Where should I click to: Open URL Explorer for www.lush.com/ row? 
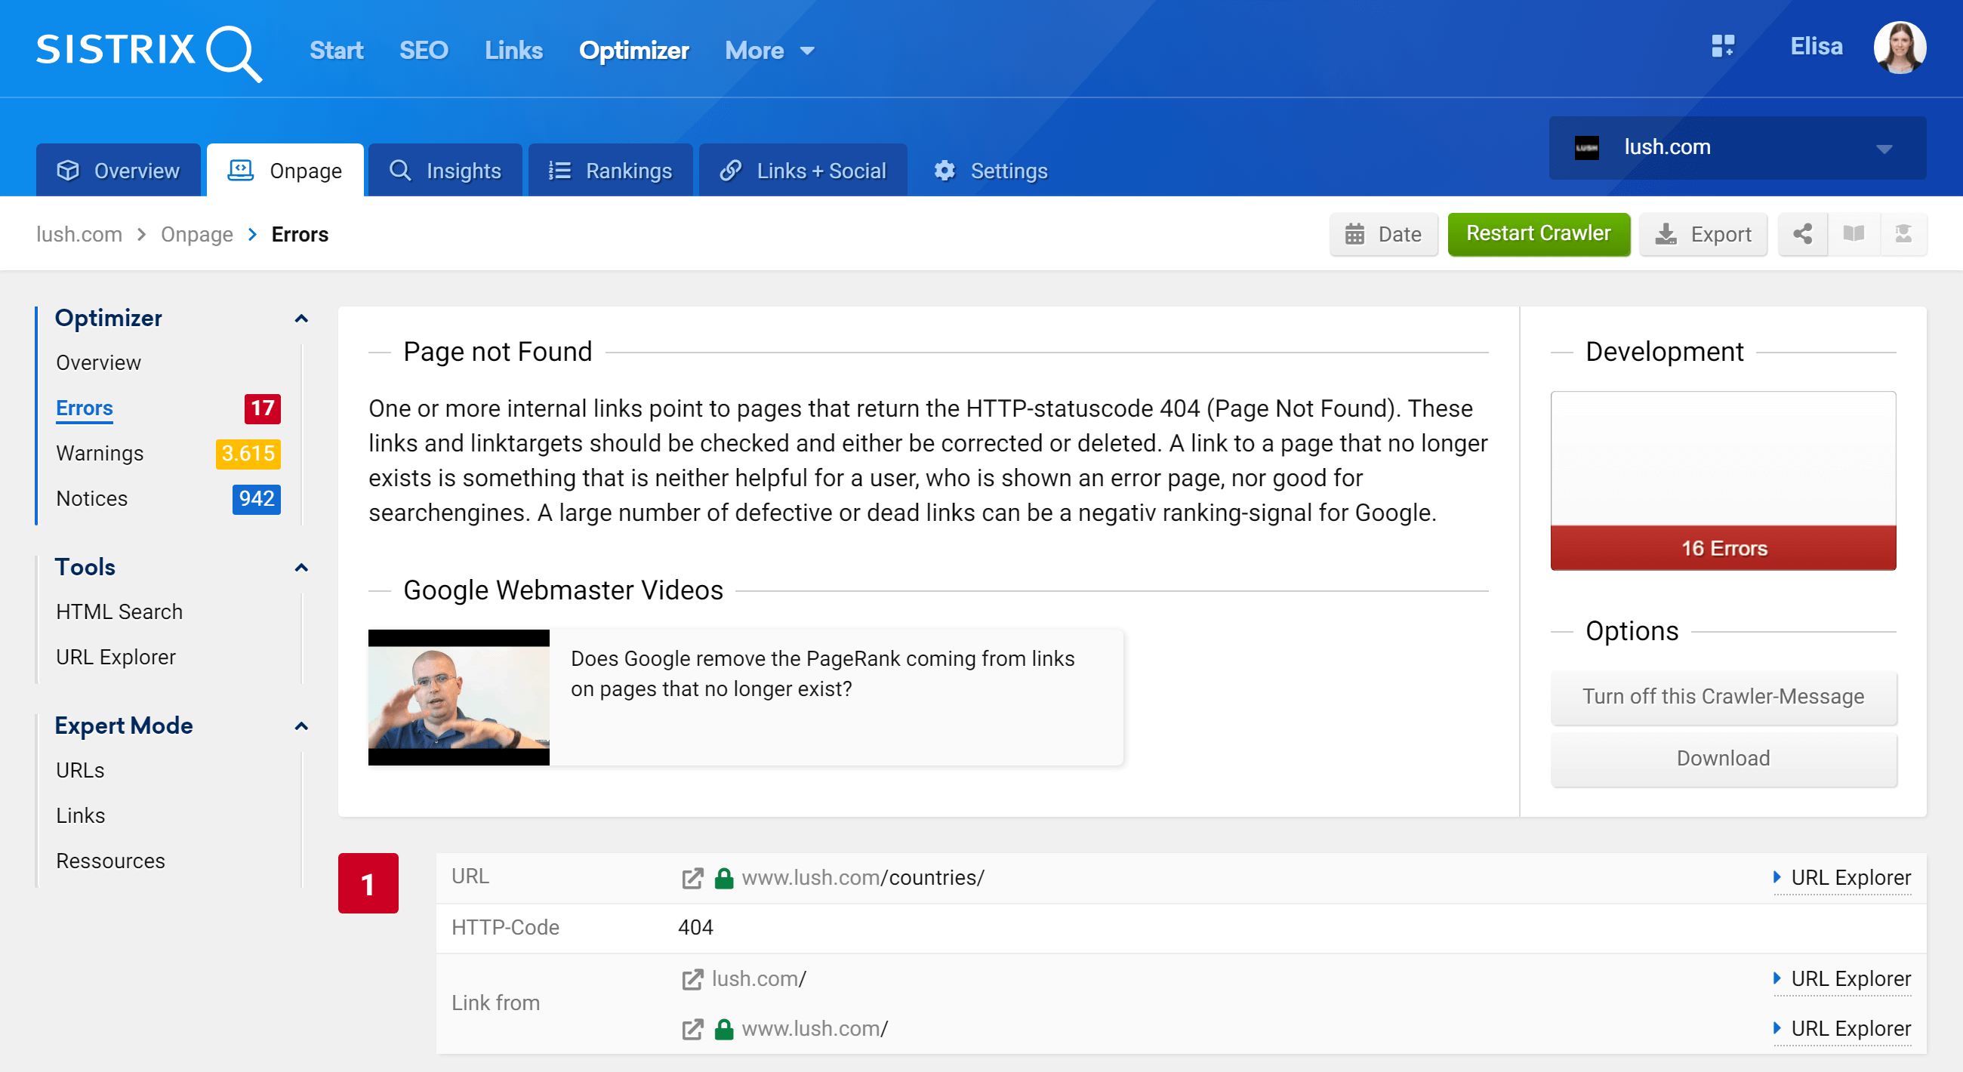click(1842, 1029)
